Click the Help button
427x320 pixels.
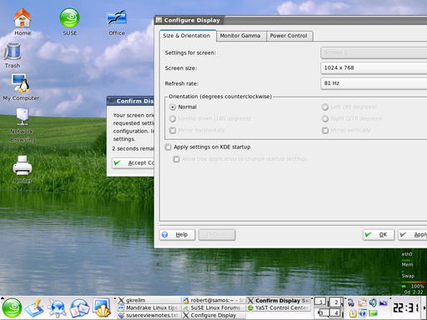coord(178,235)
